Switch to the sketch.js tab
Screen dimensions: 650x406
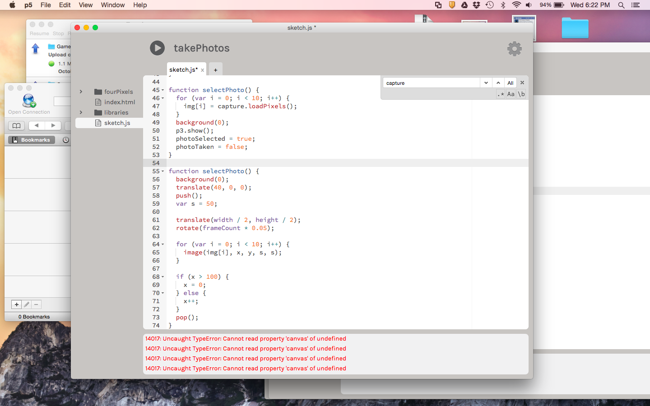coord(183,70)
